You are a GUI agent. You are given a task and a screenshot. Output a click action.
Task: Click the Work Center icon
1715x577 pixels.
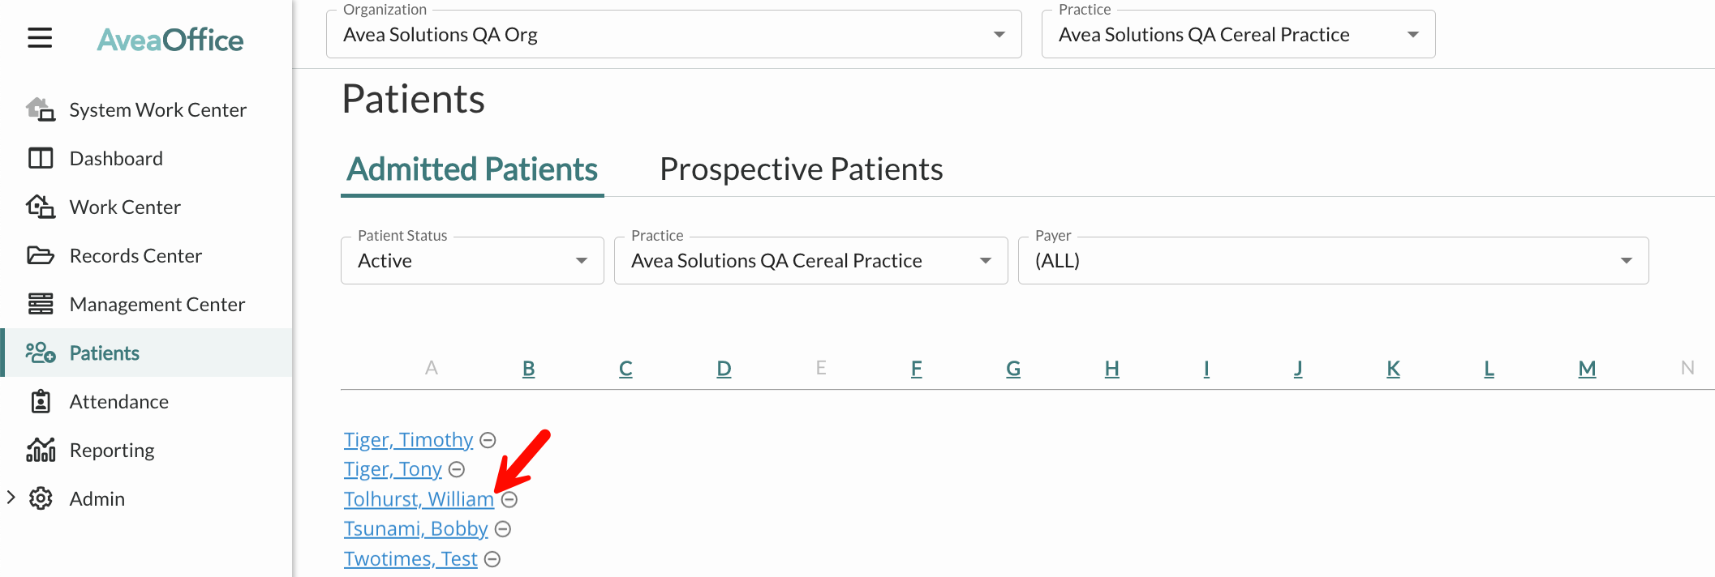[41, 207]
